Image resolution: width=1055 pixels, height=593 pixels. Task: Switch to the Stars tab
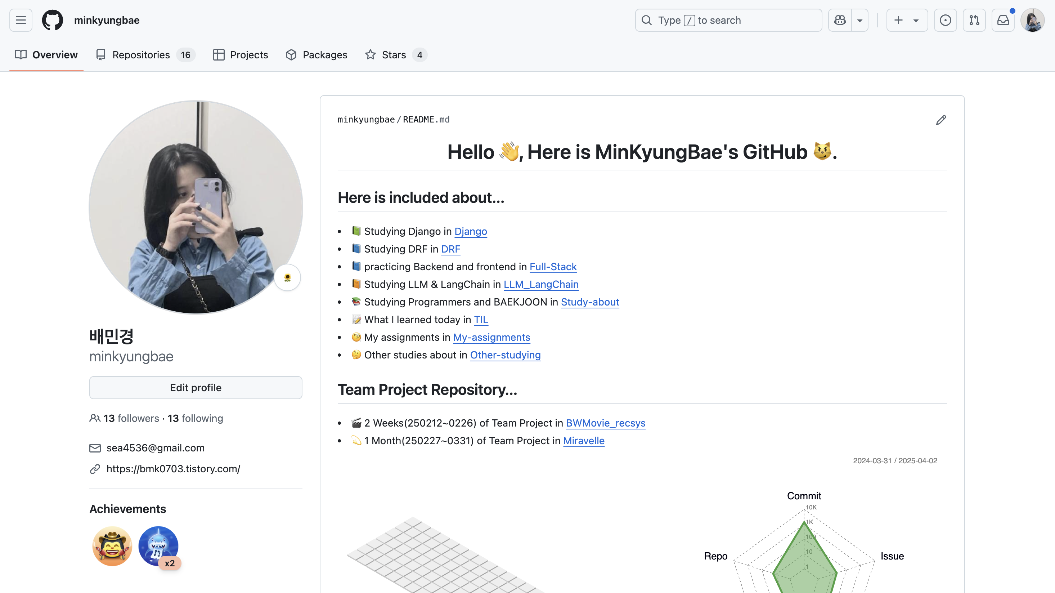point(396,55)
